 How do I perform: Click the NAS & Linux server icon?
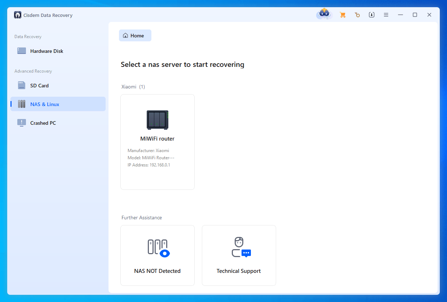click(22, 104)
